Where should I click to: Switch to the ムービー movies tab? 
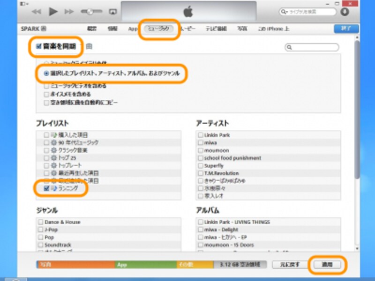pyautogui.click(x=188, y=29)
